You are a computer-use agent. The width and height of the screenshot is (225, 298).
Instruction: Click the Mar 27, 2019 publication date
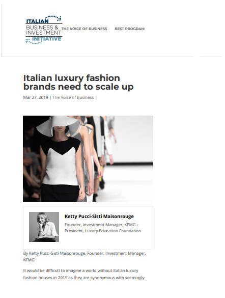(x=36, y=97)
